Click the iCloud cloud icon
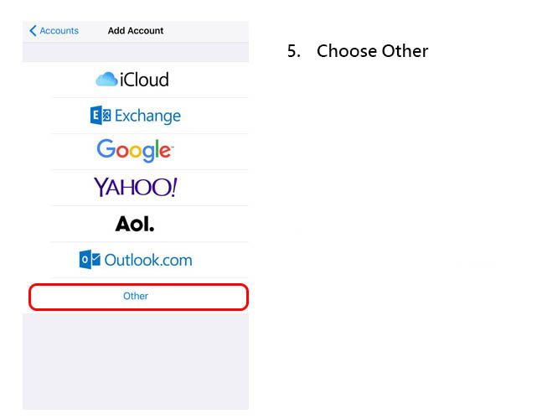This screenshot has width=542, height=419. (106, 79)
